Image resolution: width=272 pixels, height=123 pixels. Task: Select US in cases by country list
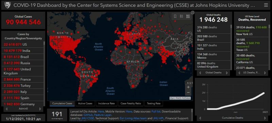point(22,44)
